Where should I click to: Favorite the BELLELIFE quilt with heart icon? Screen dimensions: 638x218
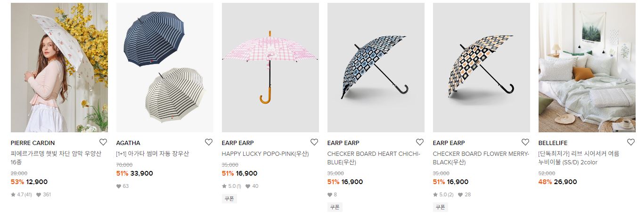631,142
